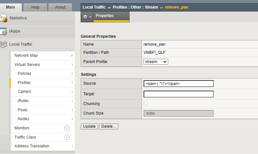Click the plus icon beside Monitors

tap(67, 128)
